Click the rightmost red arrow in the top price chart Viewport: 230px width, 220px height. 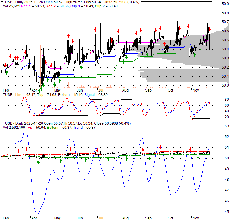click(210, 29)
